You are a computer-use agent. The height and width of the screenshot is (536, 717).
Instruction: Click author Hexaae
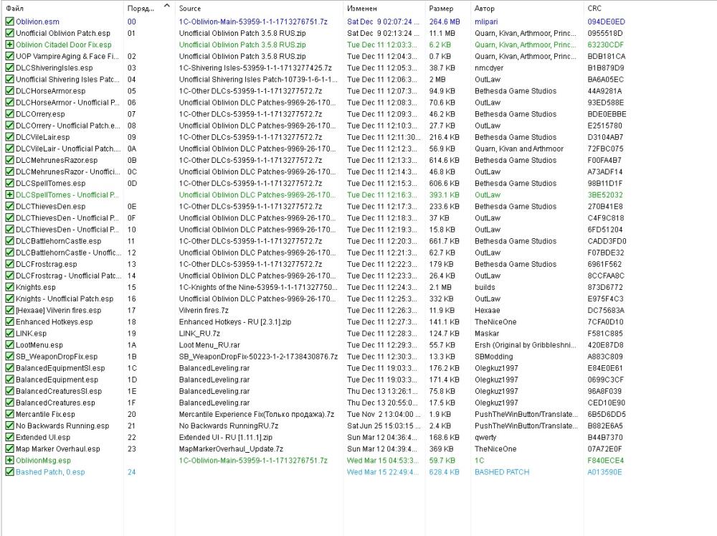(487, 310)
